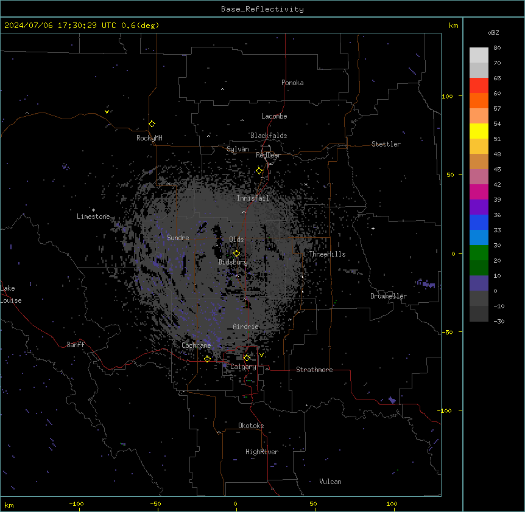
Task: Select the Stettler label
Action: click(386, 144)
